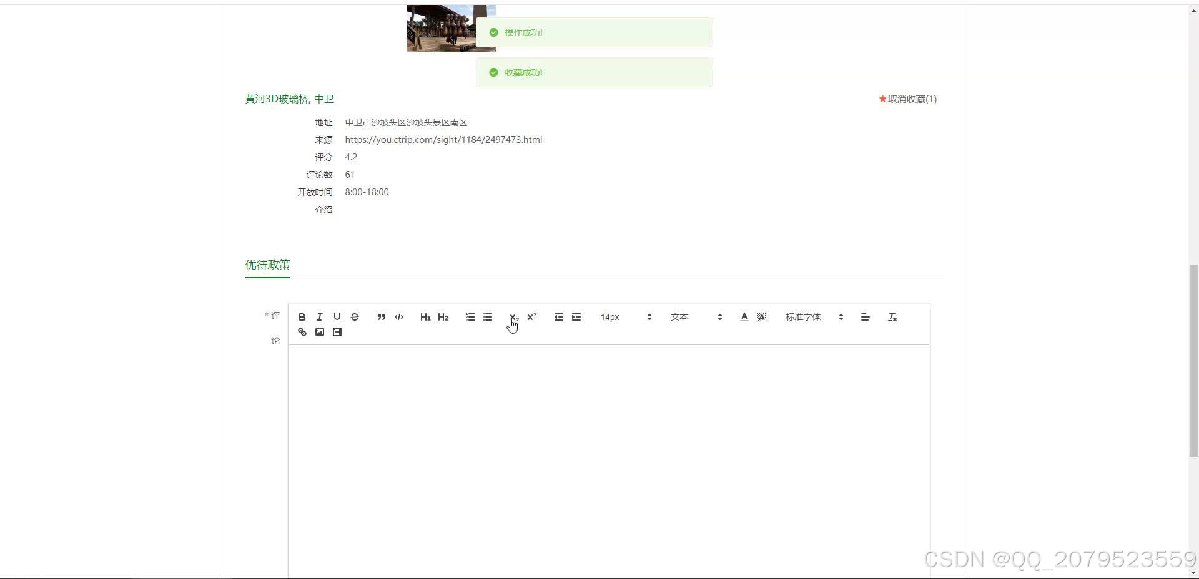Insert a code block in the editor
The width and height of the screenshot is (1199, 579).
click(399, 317)
